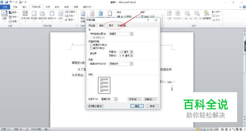Click the Save icon in quick access toolbar

6,2
